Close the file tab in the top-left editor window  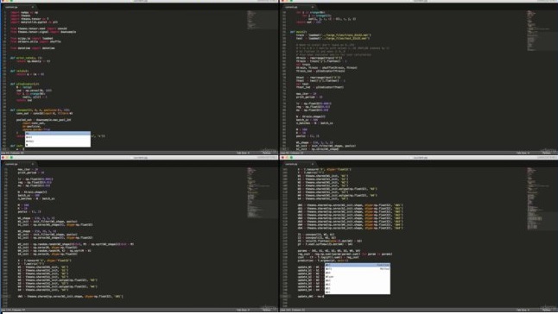coord(33,7)
